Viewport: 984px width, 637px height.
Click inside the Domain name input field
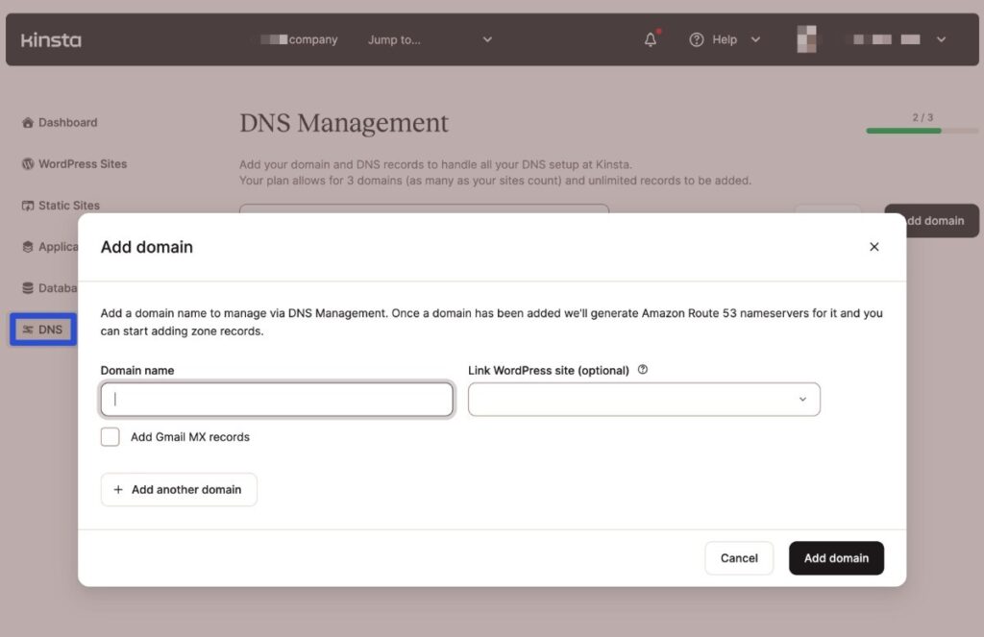pyautogui.click(x=277, y=398)
